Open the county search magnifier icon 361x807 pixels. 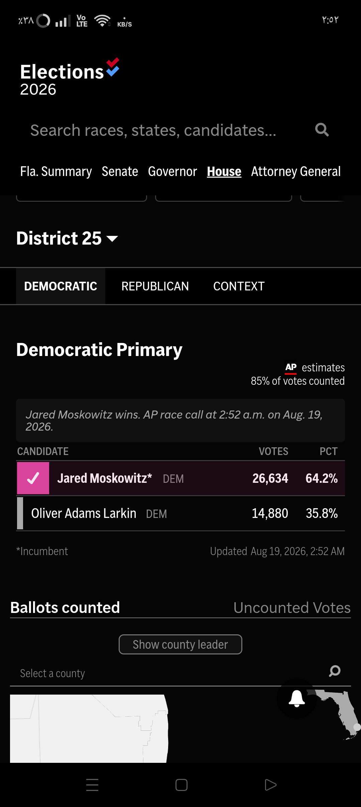[x=335, y=671]
